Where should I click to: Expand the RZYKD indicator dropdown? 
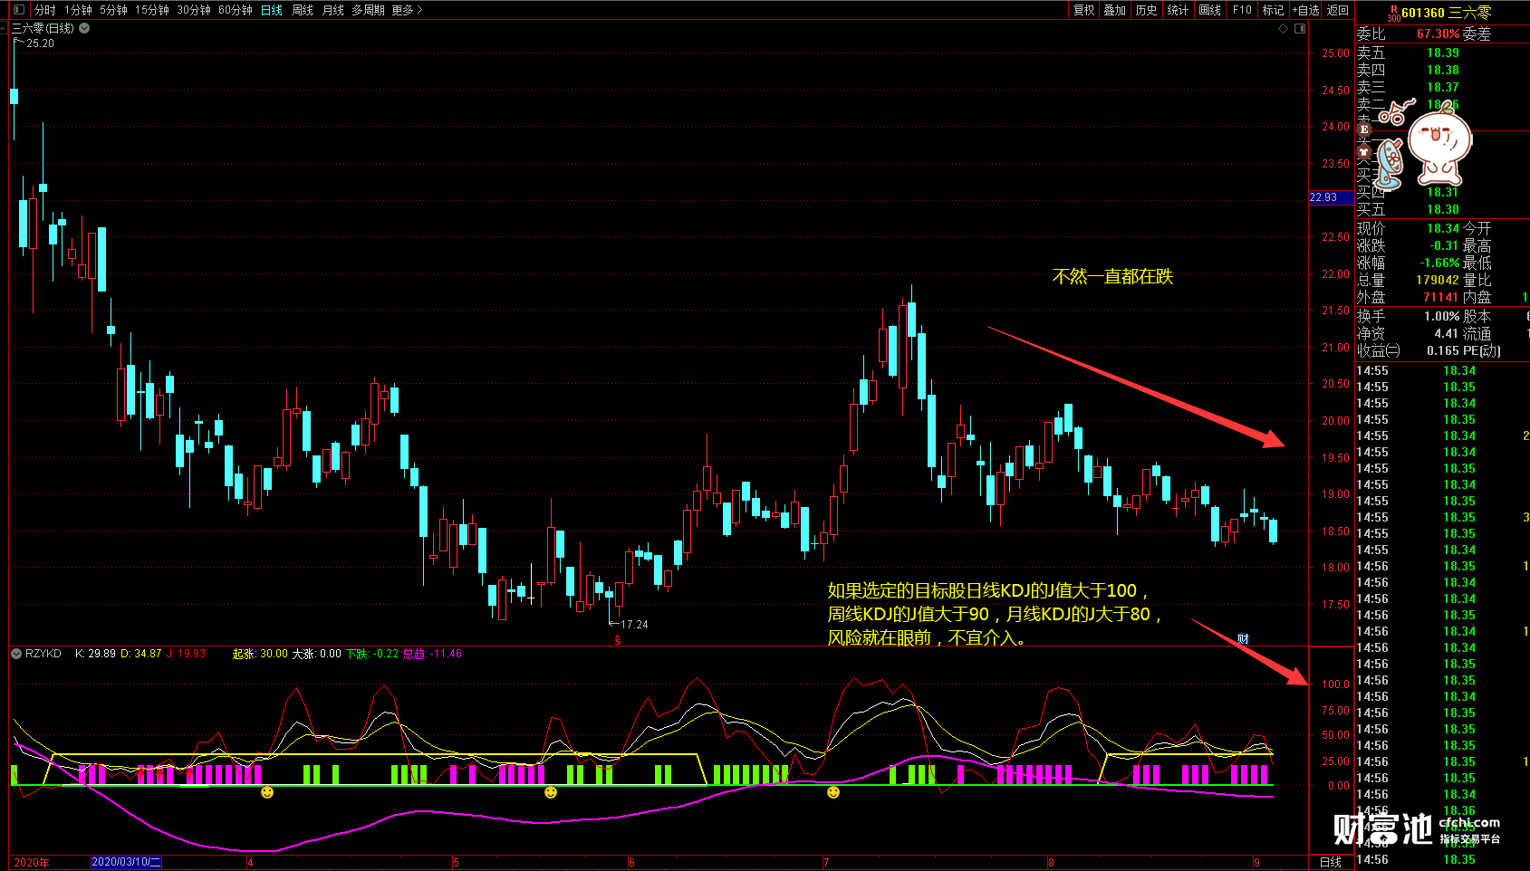point(16,654)
